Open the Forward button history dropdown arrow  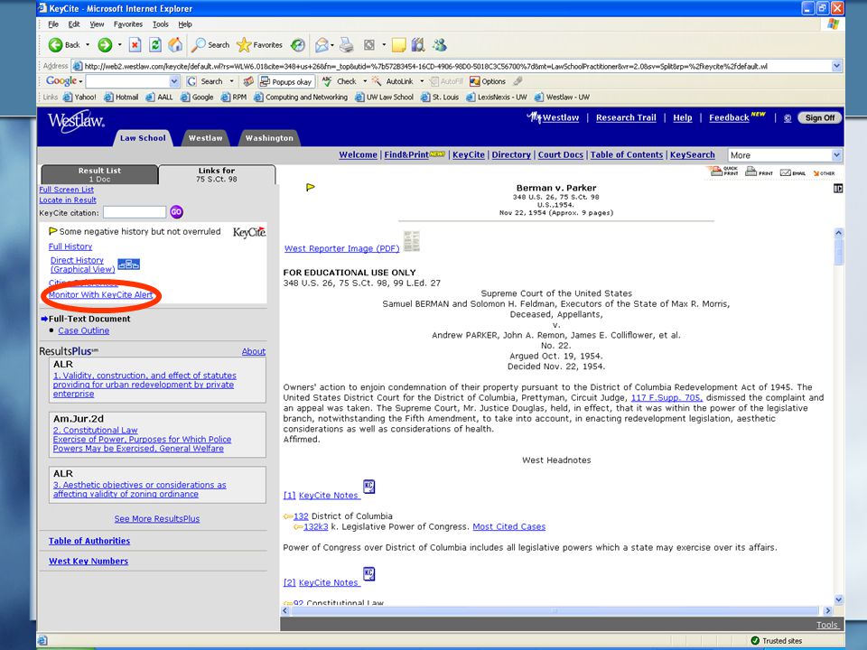pos(119,45)
